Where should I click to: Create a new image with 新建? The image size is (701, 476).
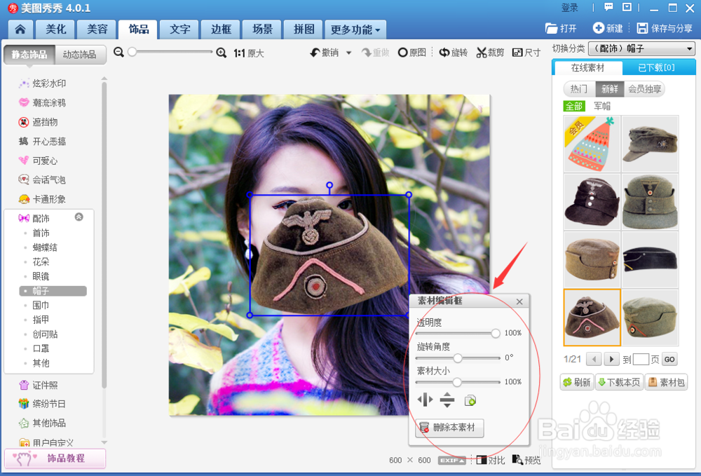point(608,29)
